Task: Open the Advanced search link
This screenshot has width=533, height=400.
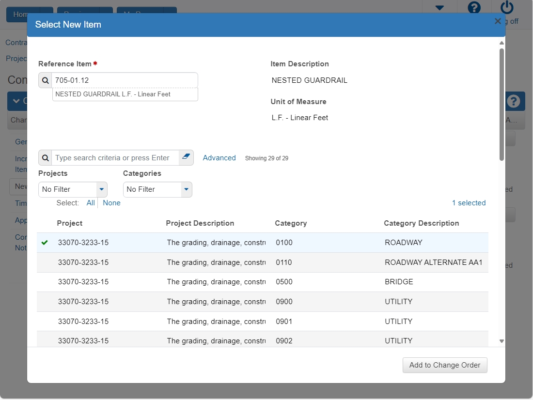Action: (x=219, y=158)
